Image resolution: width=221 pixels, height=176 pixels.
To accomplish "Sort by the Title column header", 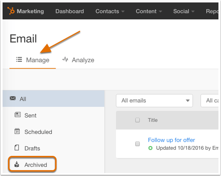I will tap(153, 120).
